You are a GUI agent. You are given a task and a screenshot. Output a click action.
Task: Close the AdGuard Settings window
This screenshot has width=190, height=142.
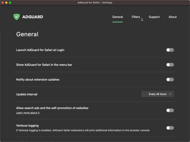[3, 3]
